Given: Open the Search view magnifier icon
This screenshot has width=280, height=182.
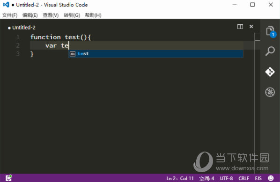Looking at the screenshot, I should coord(270,51).
